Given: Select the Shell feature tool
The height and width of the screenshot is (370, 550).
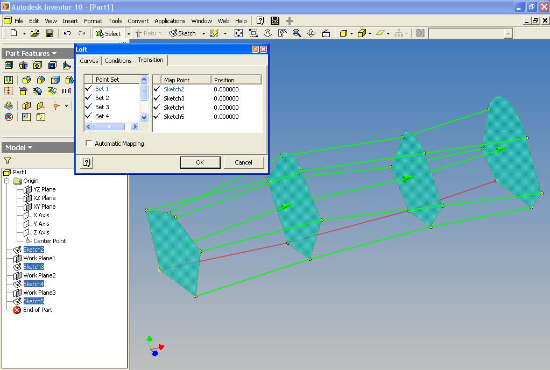Looking at the screenshot, I should tap(52, 65).
